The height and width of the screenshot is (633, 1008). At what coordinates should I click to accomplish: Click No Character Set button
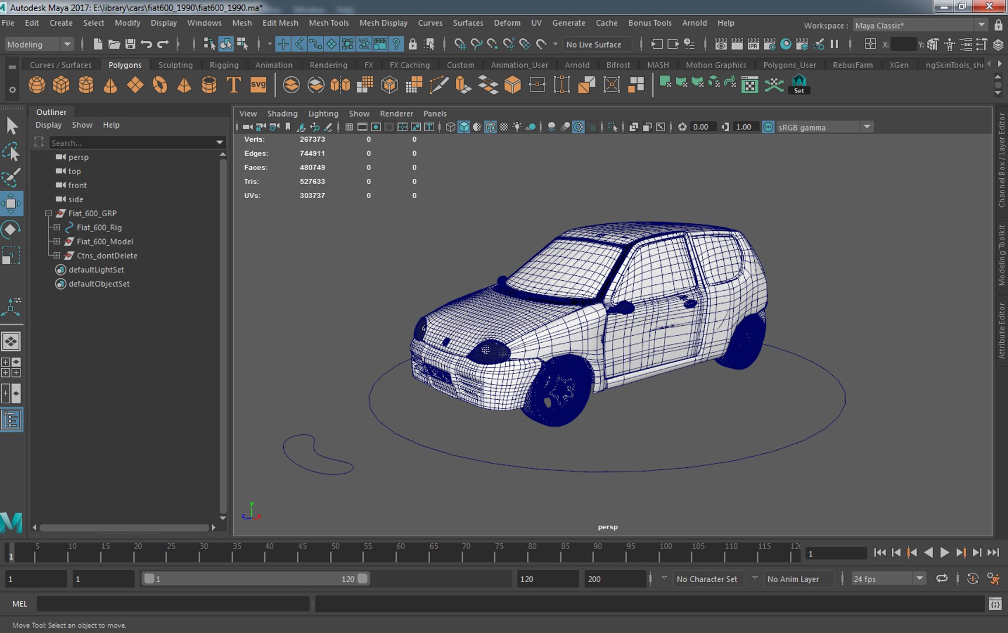[707, 579]
